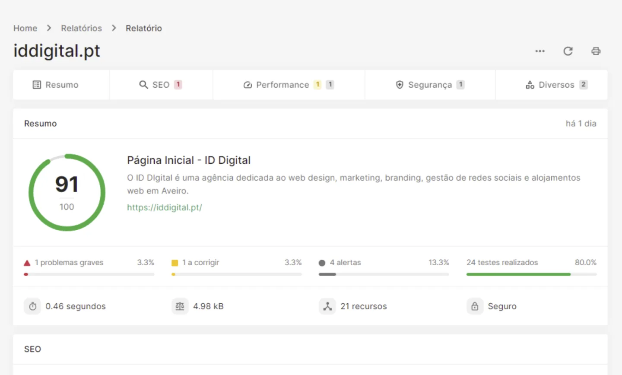
Task: Click the 'Página Inicial - ID Digital' title
Action: [189, 160]
